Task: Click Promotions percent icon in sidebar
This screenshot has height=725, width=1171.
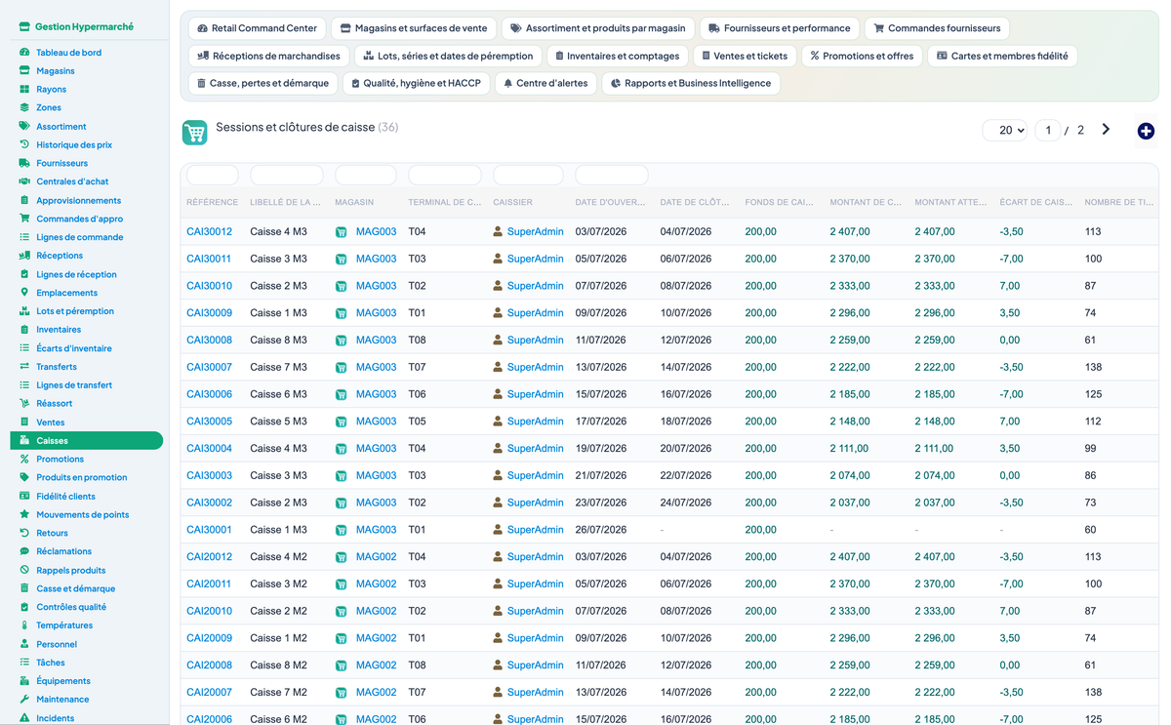Action: [24, 459]
